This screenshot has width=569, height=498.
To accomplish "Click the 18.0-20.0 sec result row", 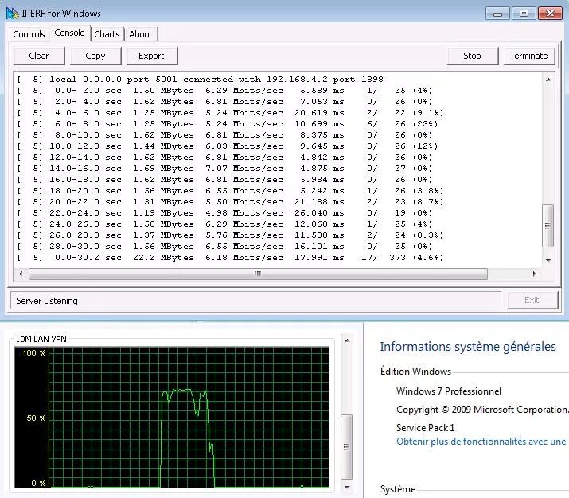I will click(231, 191).
